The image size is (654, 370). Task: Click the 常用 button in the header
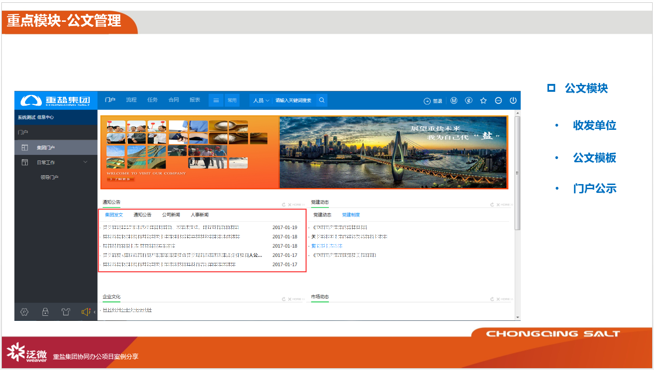pyautogui.click(x=232, y=100)
